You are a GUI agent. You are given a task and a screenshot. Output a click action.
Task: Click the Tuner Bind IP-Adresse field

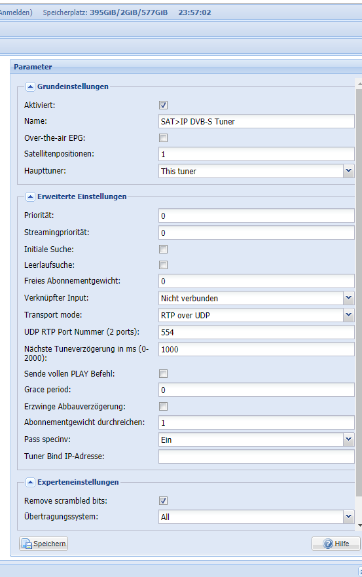pyautogui.click(x=257, y=456)
